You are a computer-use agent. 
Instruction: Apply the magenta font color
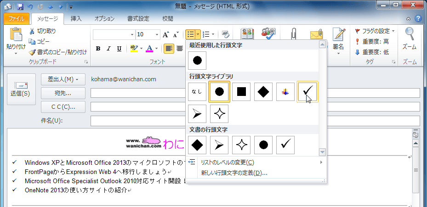149,49
